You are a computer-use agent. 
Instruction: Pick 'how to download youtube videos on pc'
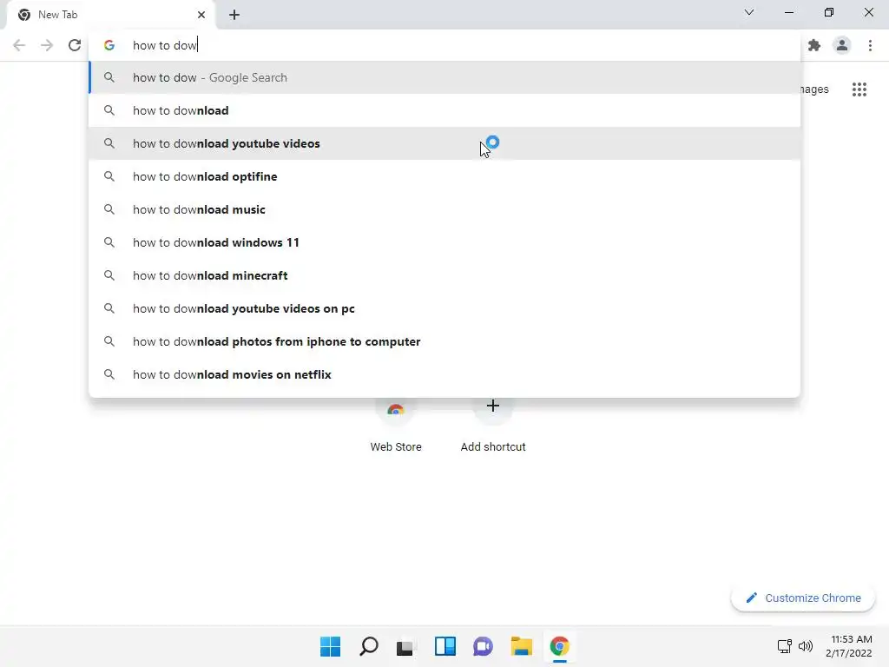click(444, 308)
